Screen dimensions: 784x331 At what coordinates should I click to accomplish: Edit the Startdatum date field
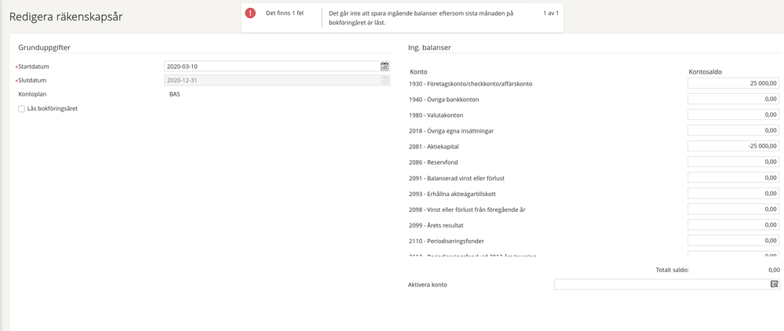click(277, 66)
